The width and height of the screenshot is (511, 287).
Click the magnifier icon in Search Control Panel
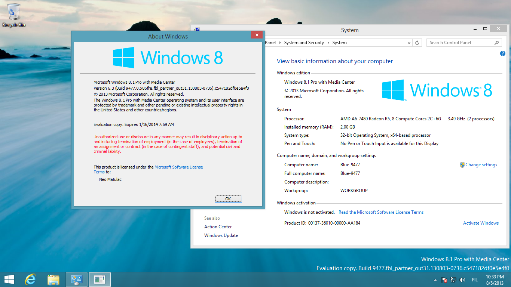[497, 43]
